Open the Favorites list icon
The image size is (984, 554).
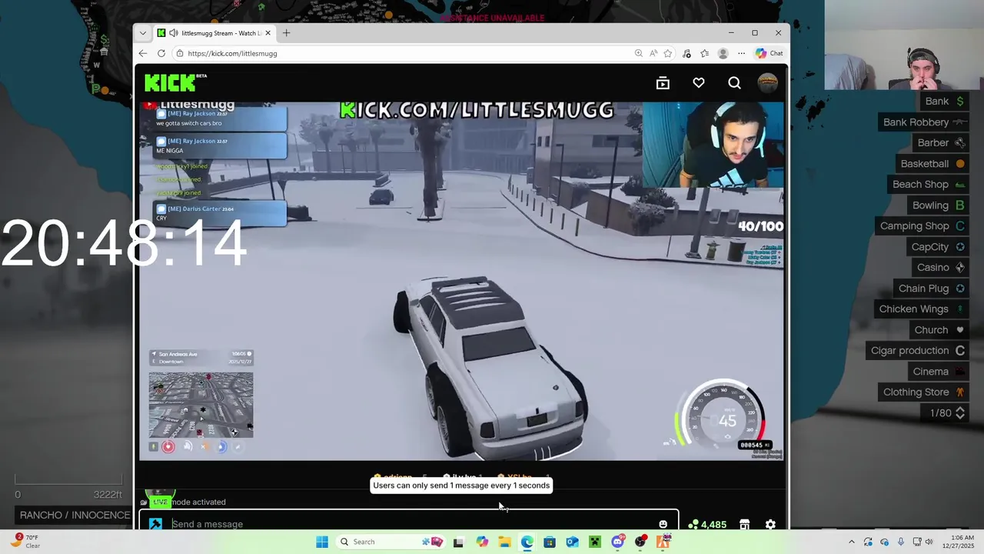[x=704, y=53]
